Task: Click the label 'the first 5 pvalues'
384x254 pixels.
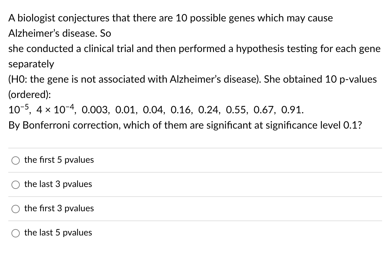Action: point(59,160)
